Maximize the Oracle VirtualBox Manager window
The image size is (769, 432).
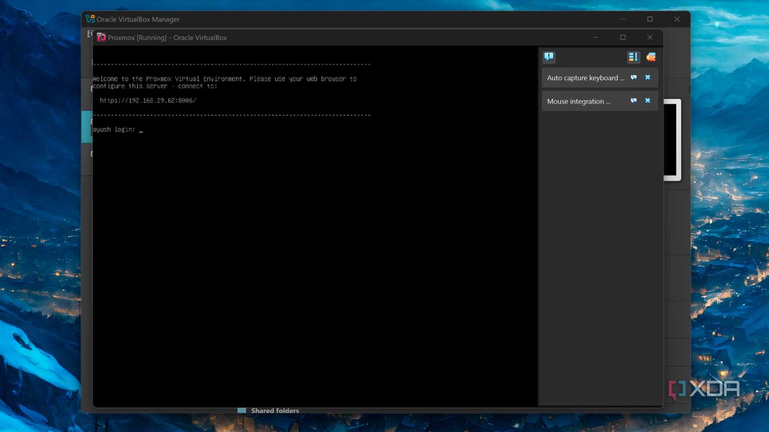(650, 19)
